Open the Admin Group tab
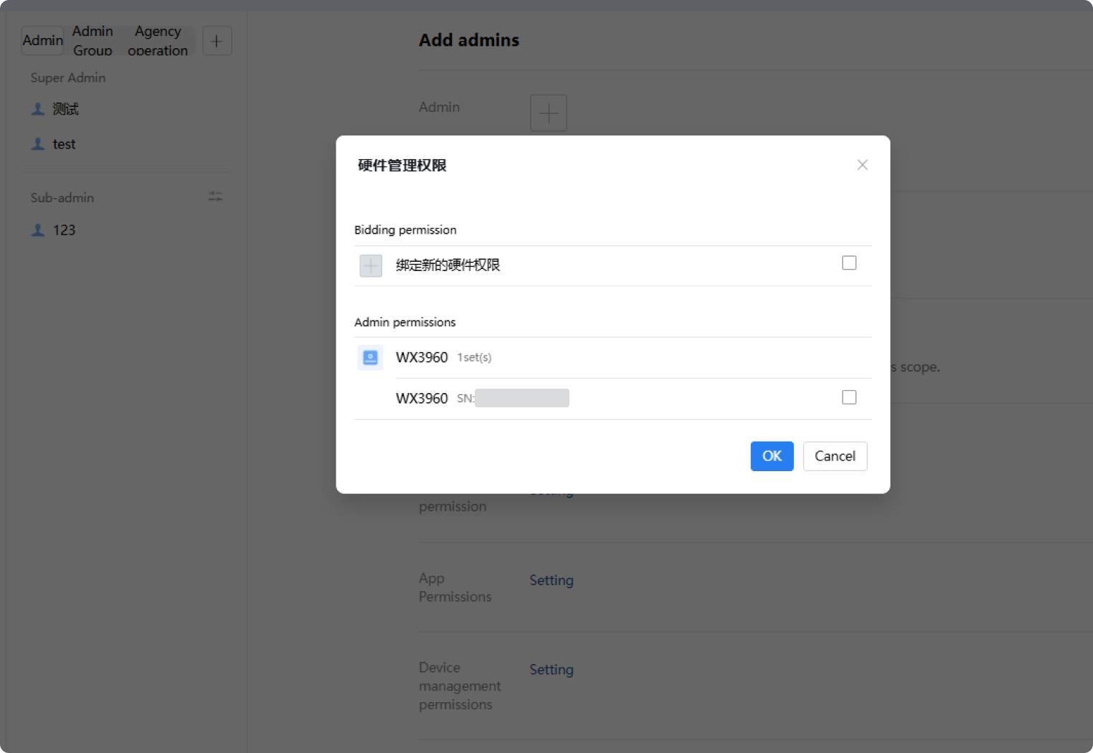Image resolution: width=1093 pixels, height=753 pixels. pyautogui.click(x=93, y=41)
